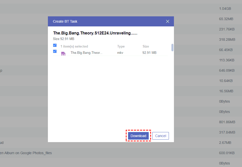This screenshot has height=167, width=242.
Task: Click the mkv type value
Action: [120, 53]
